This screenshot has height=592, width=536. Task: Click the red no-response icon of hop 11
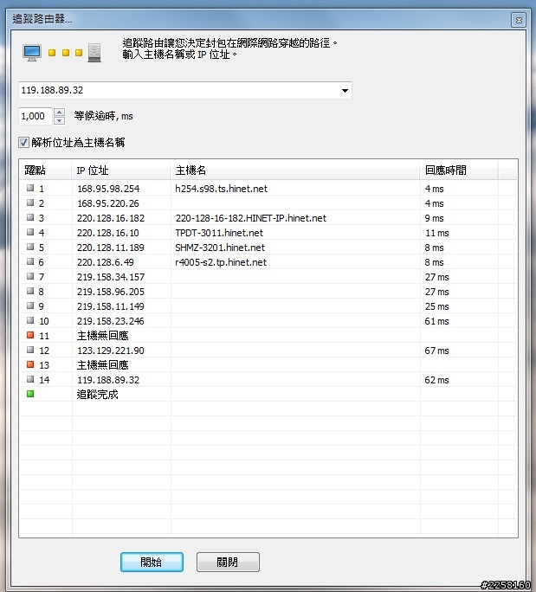pos(30,335)
